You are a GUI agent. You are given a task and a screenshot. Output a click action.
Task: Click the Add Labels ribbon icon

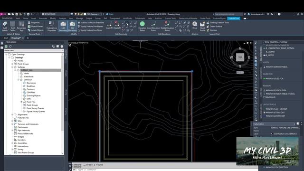point(5,27)
